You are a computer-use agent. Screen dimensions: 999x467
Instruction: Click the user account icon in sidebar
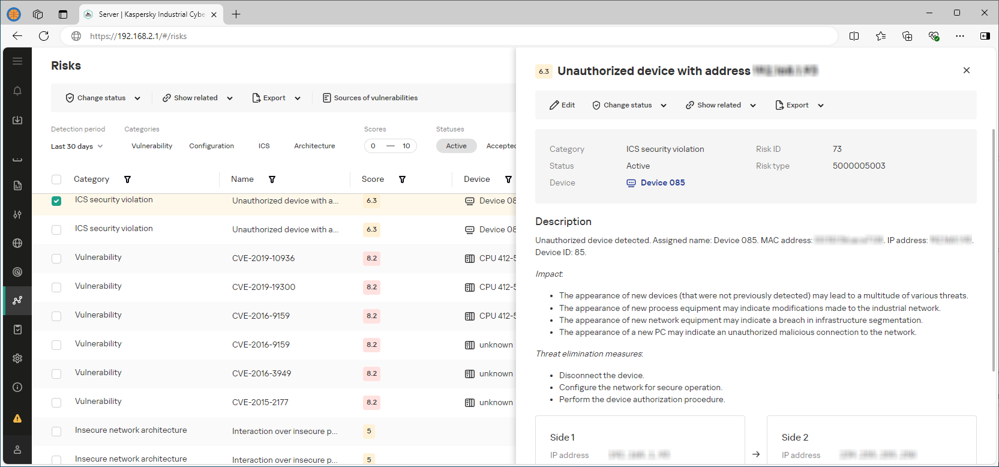coord(17,450)
